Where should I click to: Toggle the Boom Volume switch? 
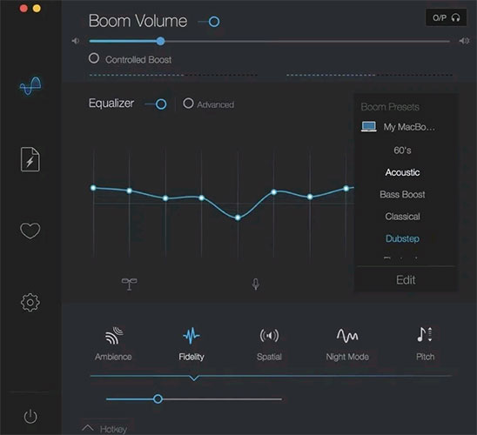(209, 22)
